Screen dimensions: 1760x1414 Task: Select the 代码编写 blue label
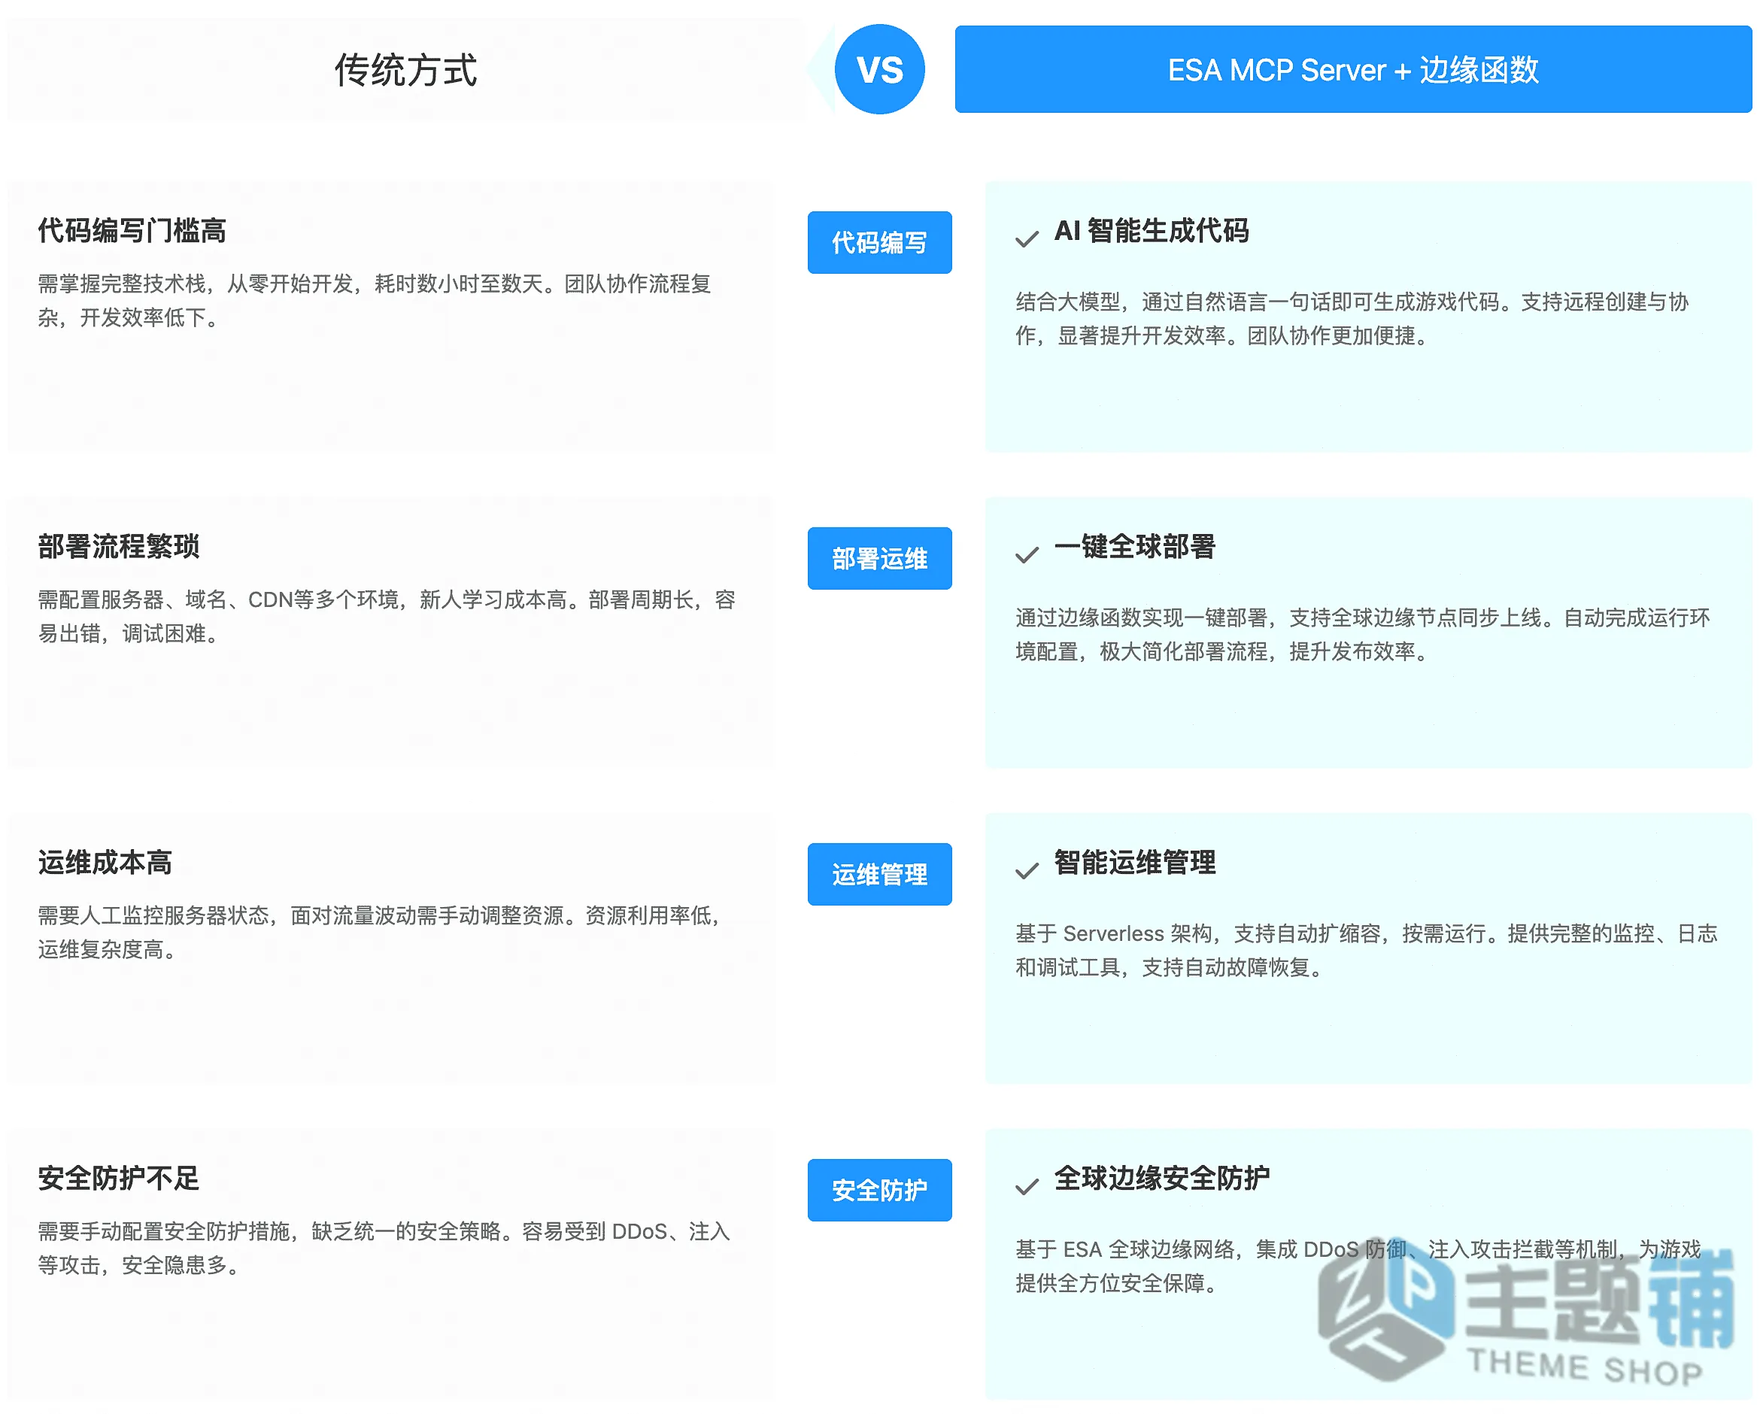[879, 242]
